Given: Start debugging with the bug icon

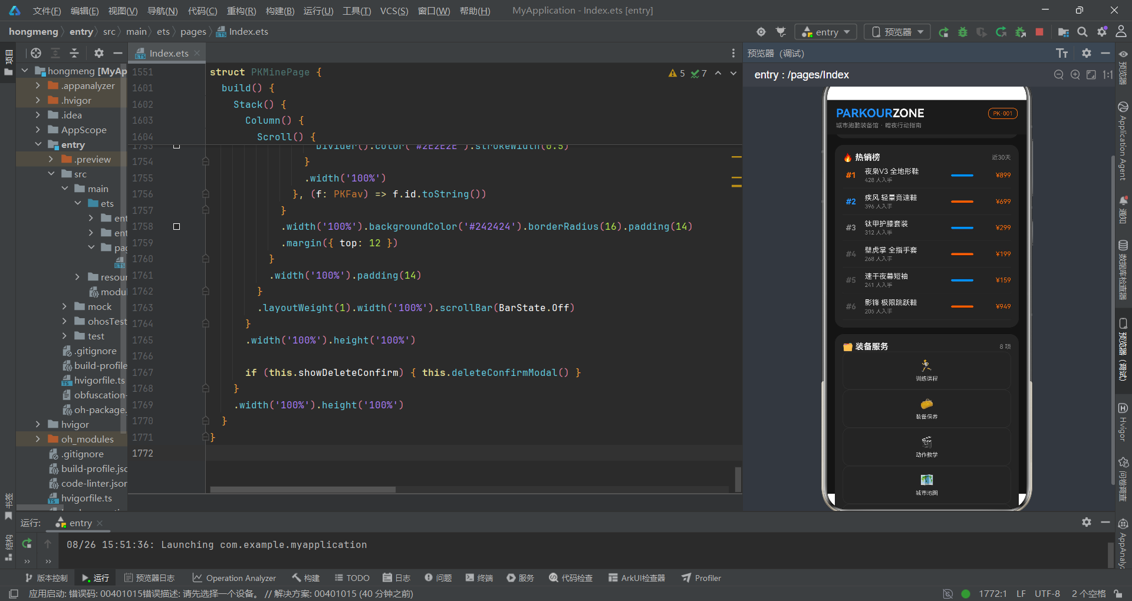Looking at the screenshot, I should (963, 32).
